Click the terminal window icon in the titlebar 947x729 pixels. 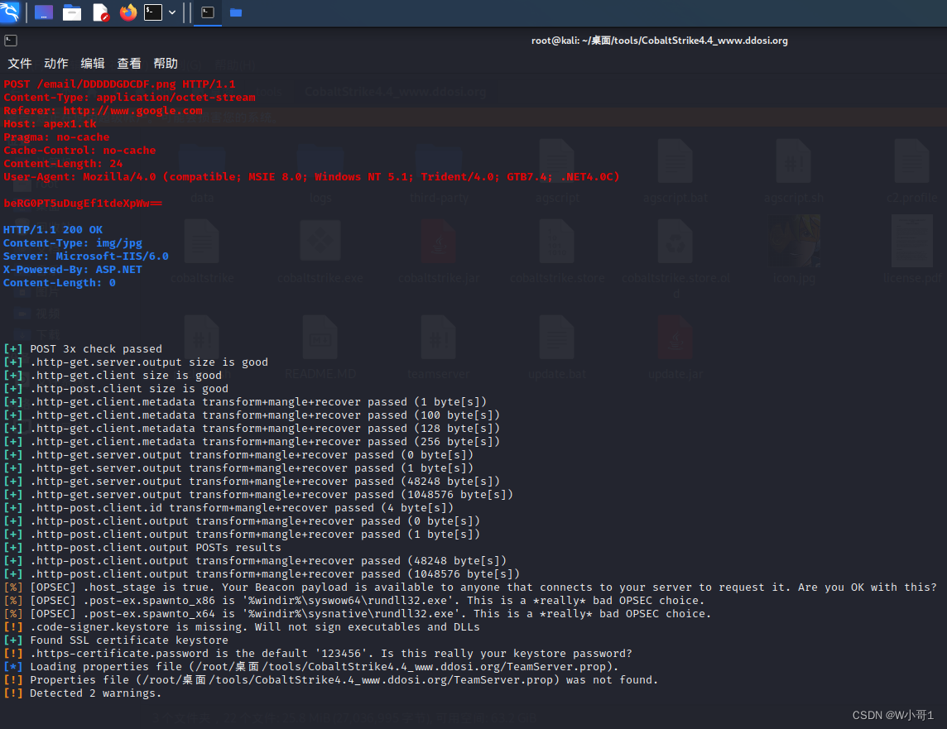11,41
